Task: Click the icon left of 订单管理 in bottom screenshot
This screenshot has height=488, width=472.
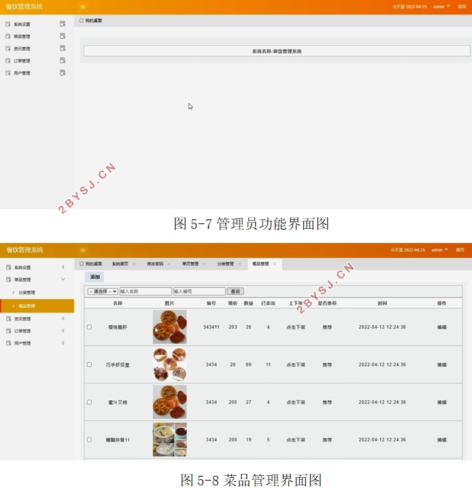Action: (9, 331)
